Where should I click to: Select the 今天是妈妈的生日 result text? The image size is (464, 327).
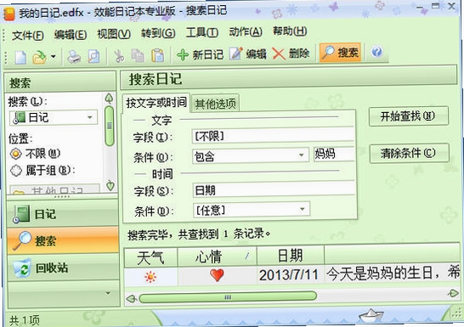pos(393,273)
